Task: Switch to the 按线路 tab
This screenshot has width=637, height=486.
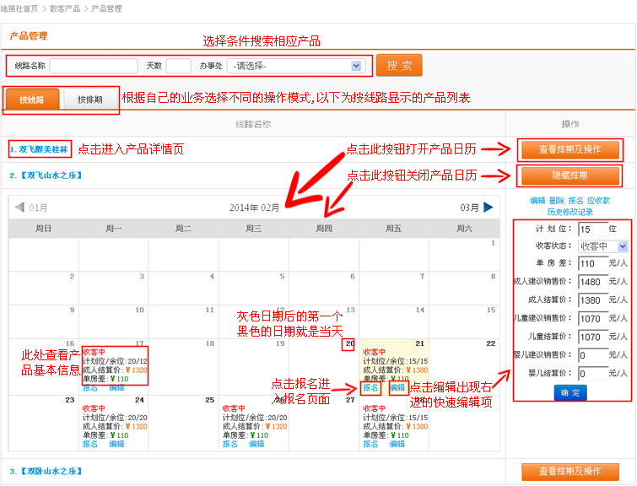Action: [30, 100]
